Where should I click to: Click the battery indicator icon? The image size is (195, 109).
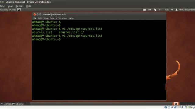click(150, 10)
